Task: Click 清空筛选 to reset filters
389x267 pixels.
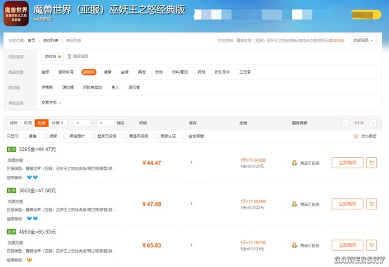Action: click(x=81, y=57)
